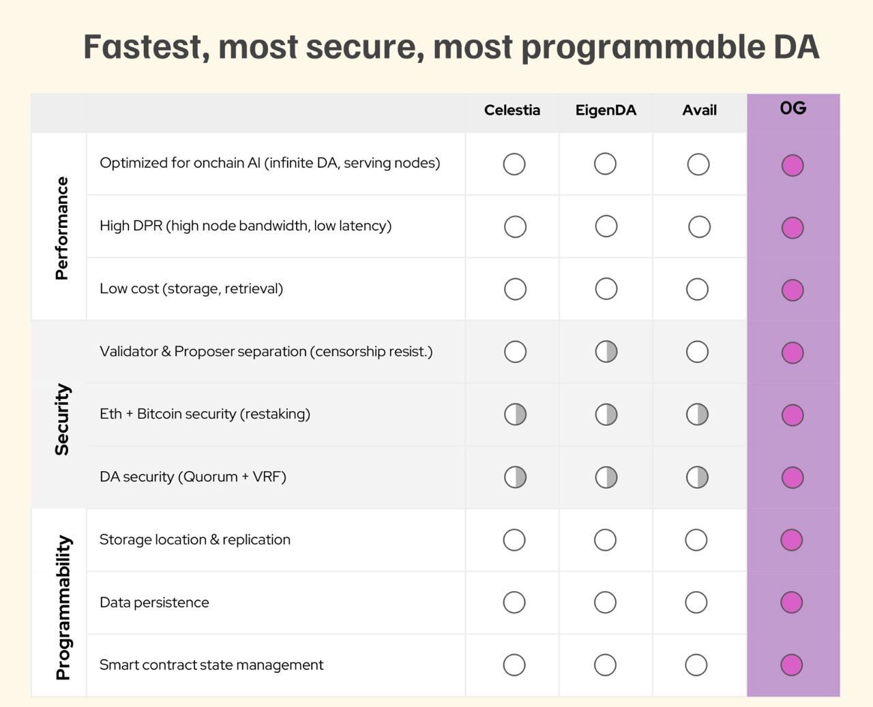The image size is (873, 707).
Task: Click Celestia half-filled circle for Eth + Bitcoin security
Action: (515, 415)
